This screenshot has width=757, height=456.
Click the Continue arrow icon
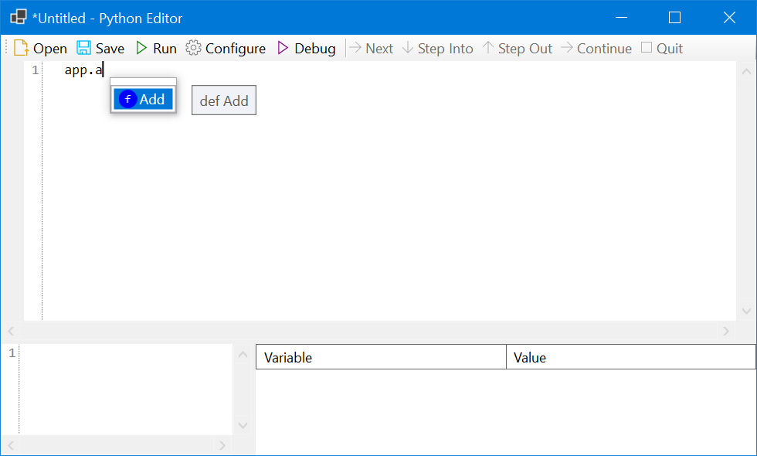567,47
